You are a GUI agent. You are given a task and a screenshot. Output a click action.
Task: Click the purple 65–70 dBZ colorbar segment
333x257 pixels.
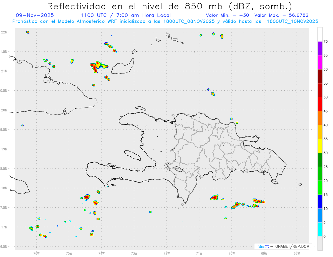(320, 49)
